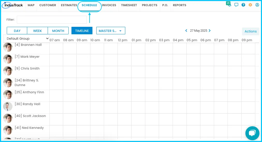262x142 pixels.
Task: Go to next day arrow
Action: 210,31
